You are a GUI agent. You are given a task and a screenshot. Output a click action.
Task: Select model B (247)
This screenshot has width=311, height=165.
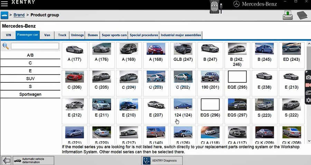(210, 55)
